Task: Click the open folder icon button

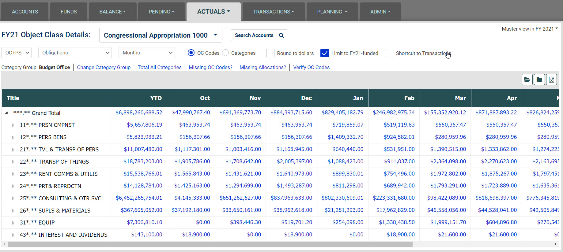Action: click(527, 80)
